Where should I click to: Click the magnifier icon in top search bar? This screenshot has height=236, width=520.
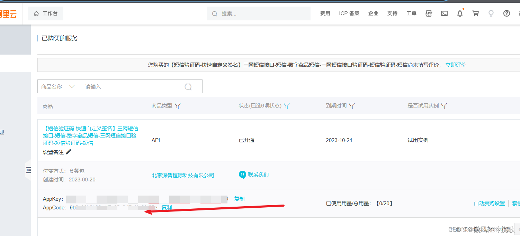(x=215, y=14)
